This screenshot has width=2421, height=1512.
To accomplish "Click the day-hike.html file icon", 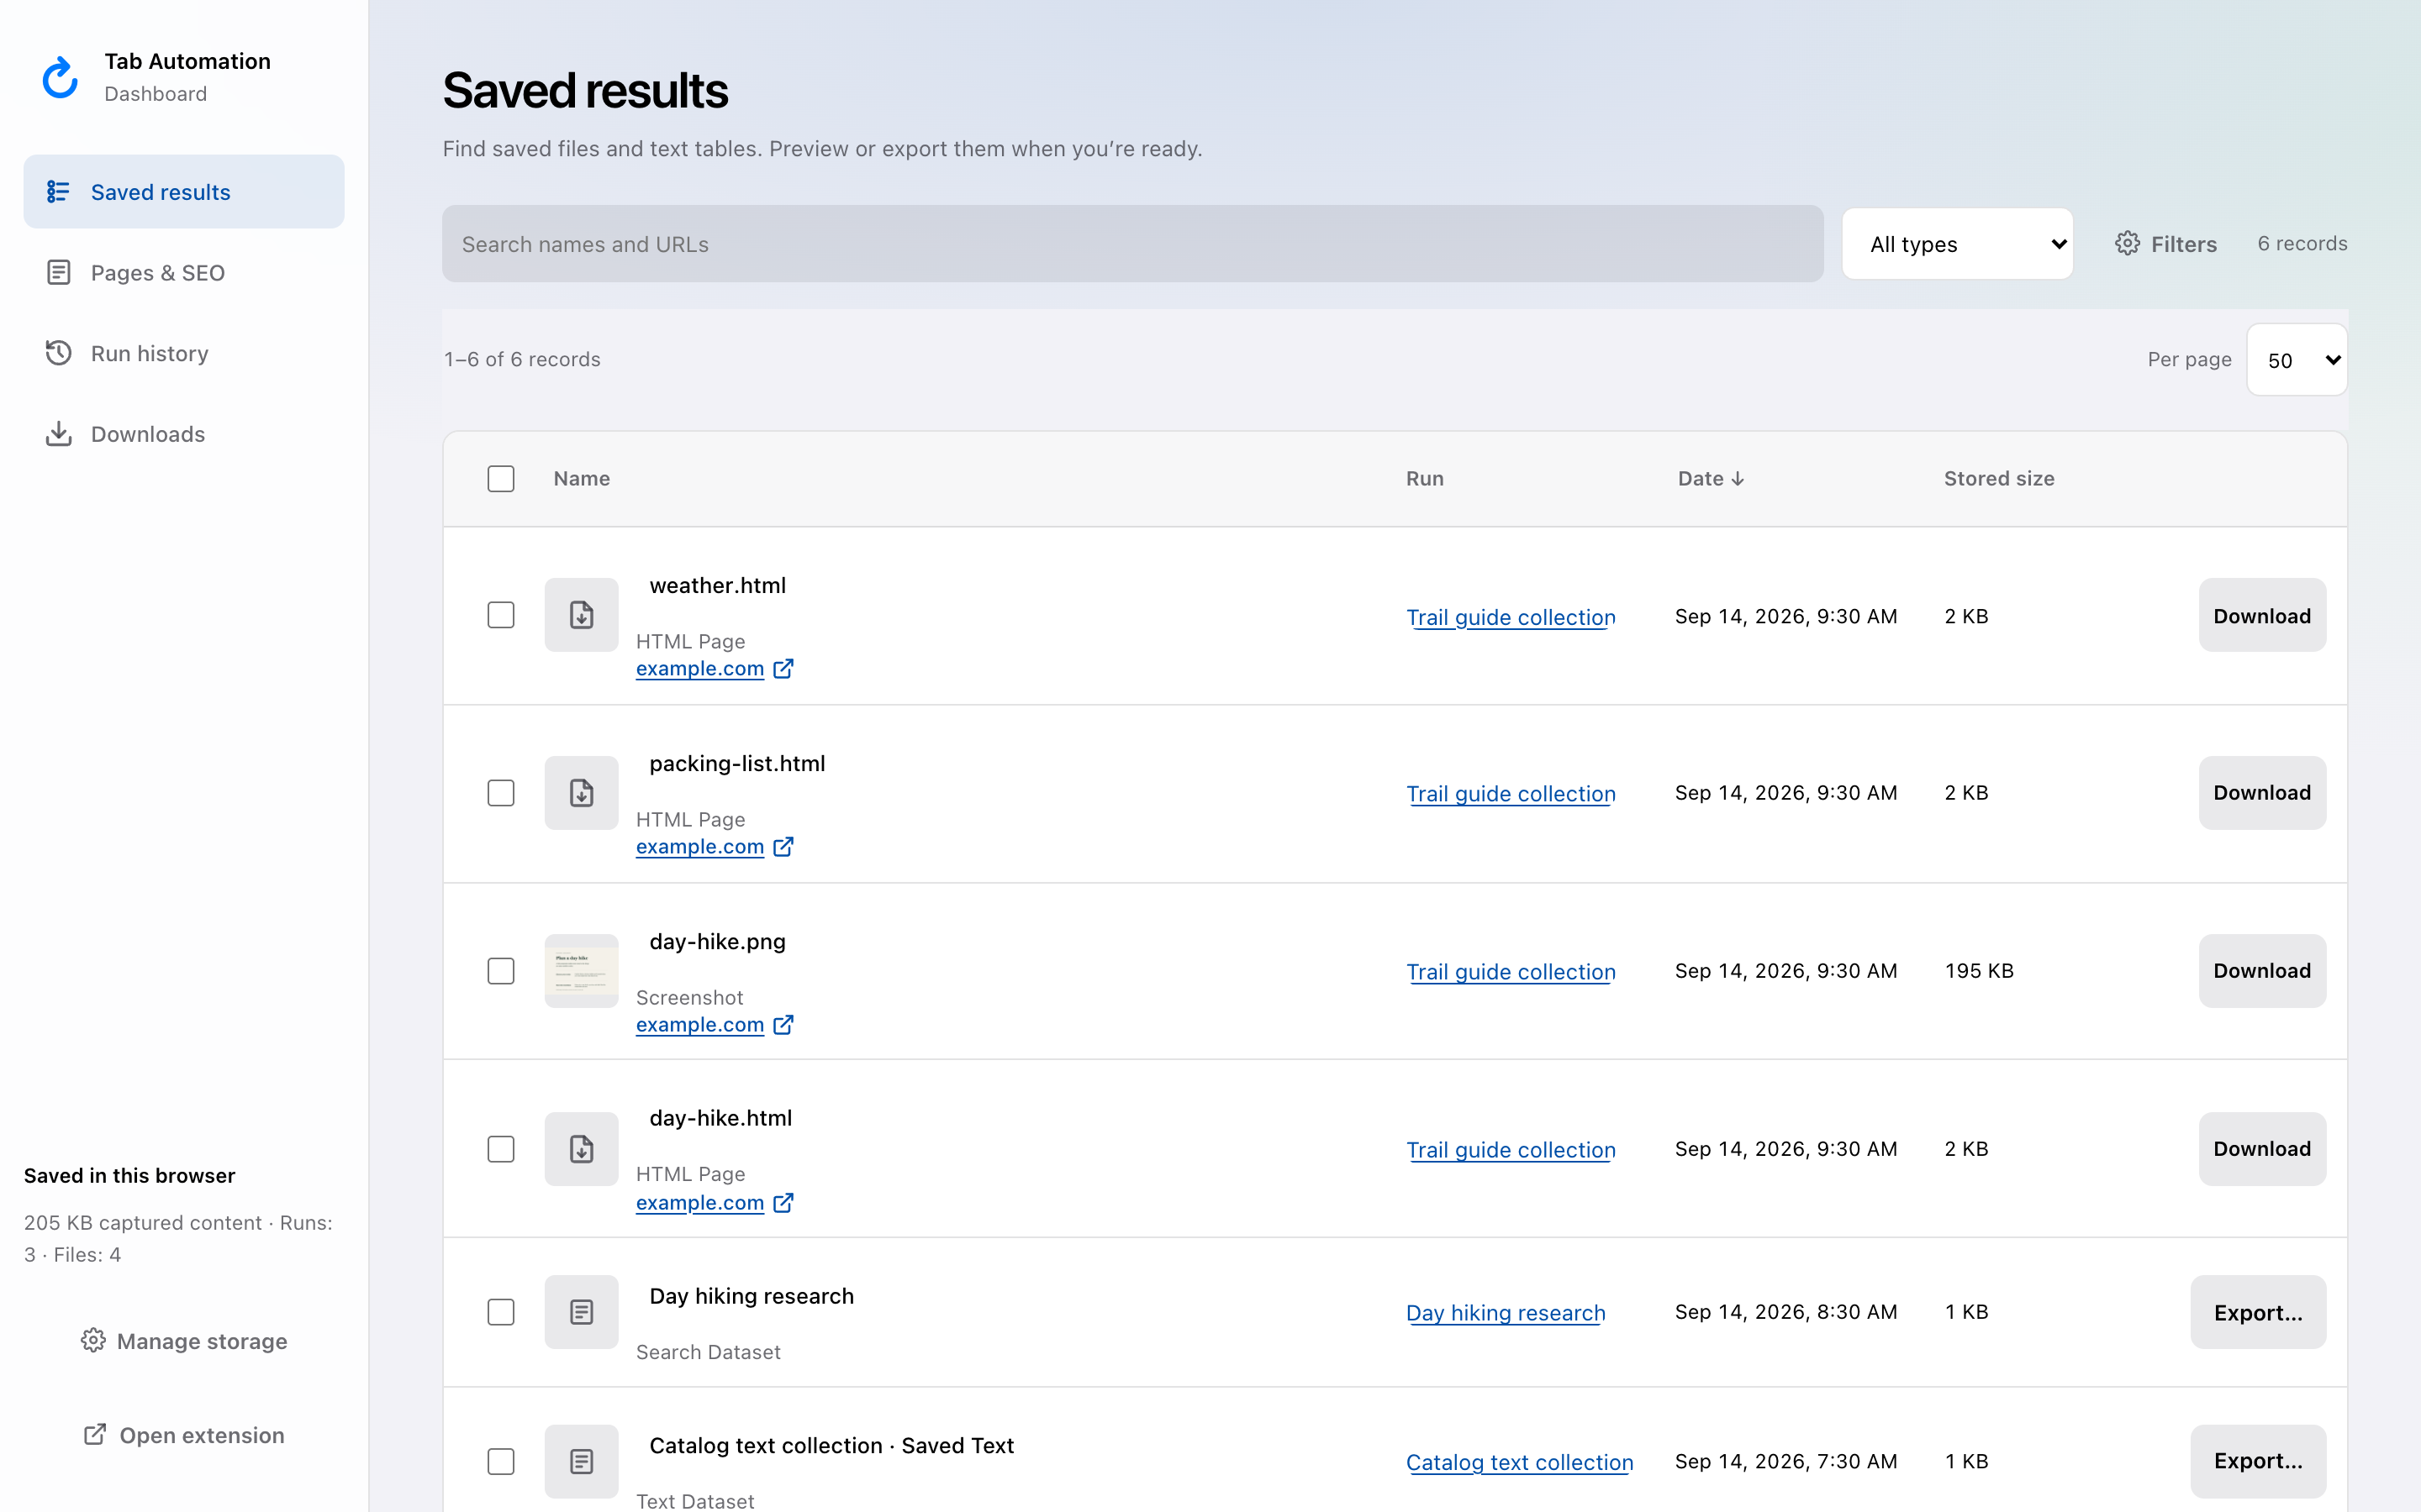I will [581, 1149].
